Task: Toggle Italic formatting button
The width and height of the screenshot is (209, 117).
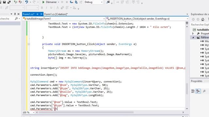Action: [46, 8]
